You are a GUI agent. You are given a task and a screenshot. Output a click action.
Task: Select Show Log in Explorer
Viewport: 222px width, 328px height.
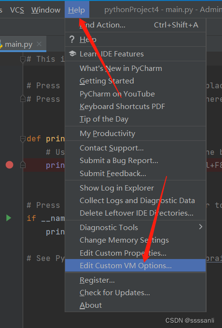tap(136, 188)
